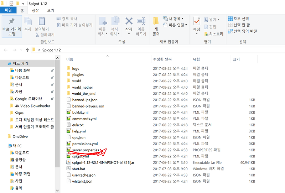Screen dimensions: 285x193
Task: Click 바로 가기 붙여넣기 paste shortcut
Action: [75, 25]
